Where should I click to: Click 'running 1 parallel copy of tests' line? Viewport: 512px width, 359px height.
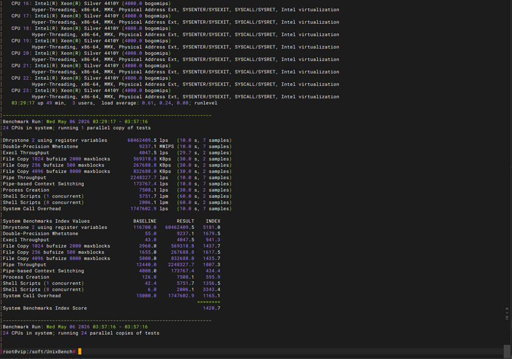coord(104,128)
